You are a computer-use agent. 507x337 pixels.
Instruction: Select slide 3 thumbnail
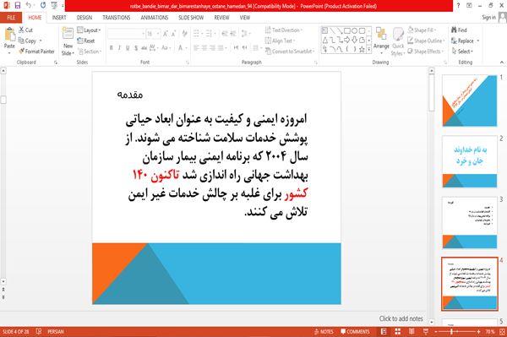click(470, 223)
